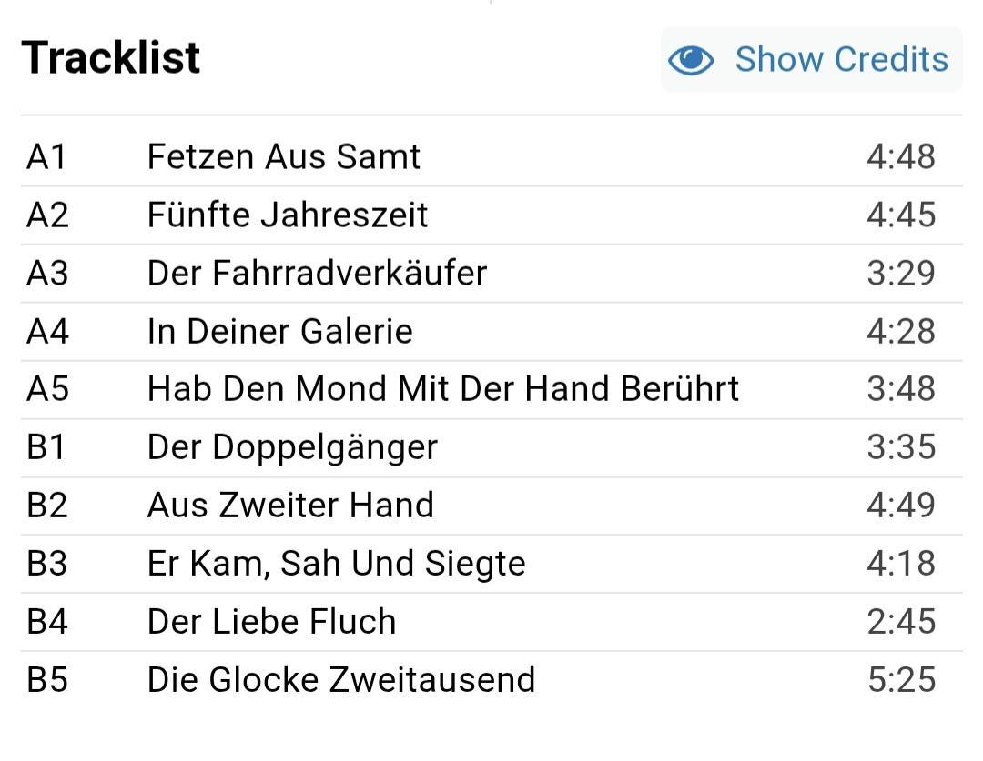The image size is (983, 761).
Task: Click the Tracklist heading
Action: [x=110, y=57]
